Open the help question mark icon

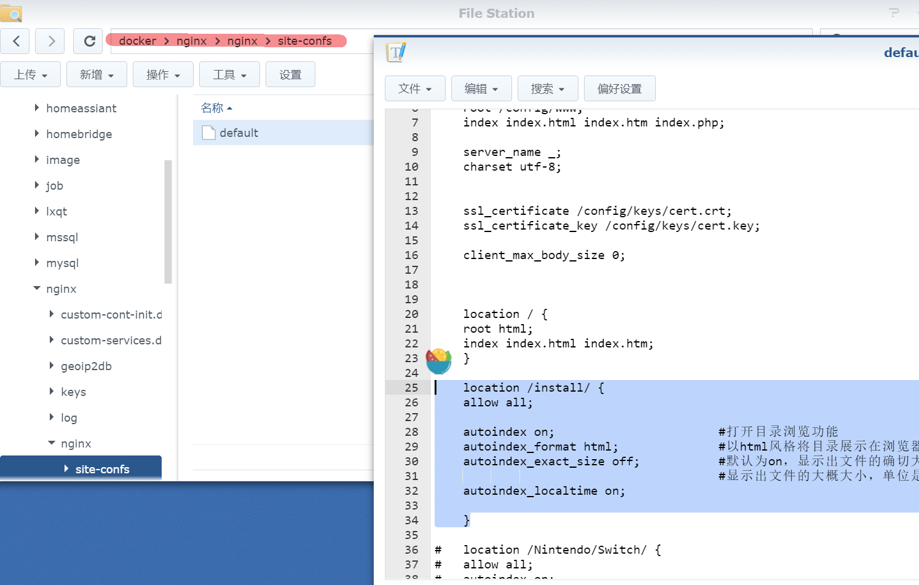pos(893,12)
